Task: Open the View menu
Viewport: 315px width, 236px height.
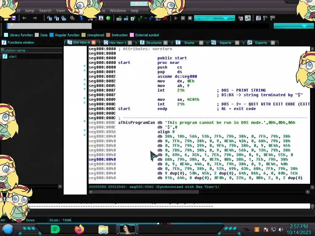Action: (x=61, y=11)
